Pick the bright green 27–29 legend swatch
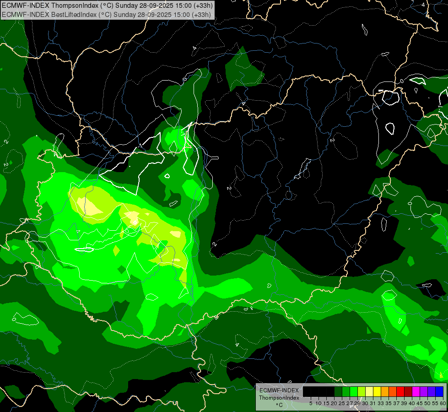This screenshot has width=448, height=412. pyautogui.click(x=354, y=391)
